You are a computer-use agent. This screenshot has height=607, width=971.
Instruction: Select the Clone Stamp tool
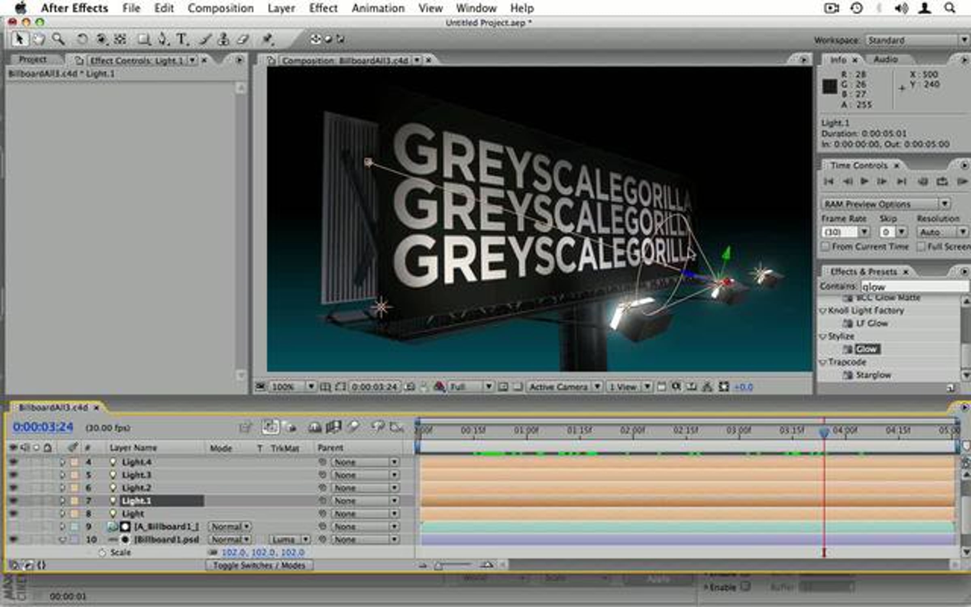(x=223, y=39)
